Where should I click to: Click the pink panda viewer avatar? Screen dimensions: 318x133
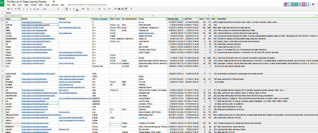pos(304,4)
